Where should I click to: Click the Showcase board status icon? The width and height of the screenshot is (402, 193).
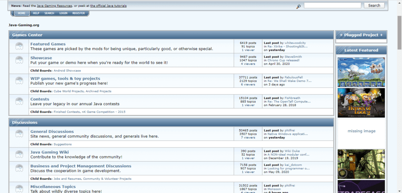click(x=19, y=60)
